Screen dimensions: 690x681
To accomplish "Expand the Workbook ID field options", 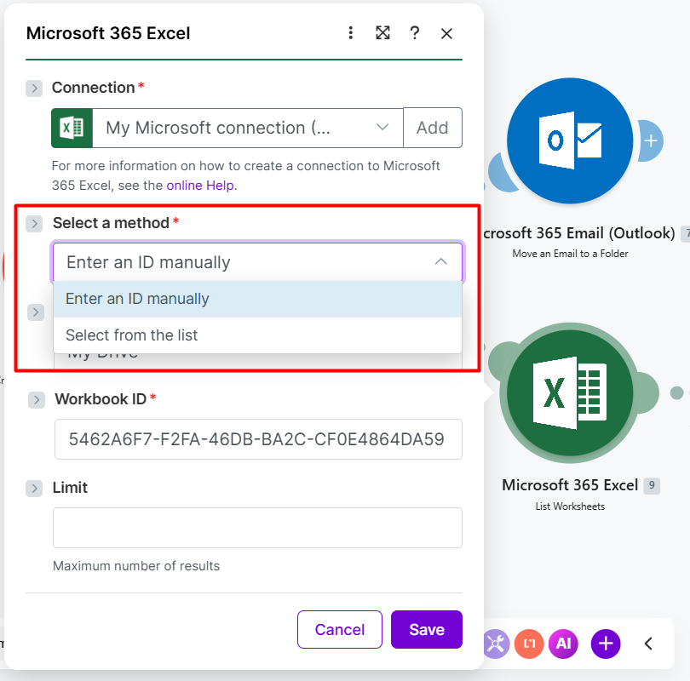I will pos(37,400).
